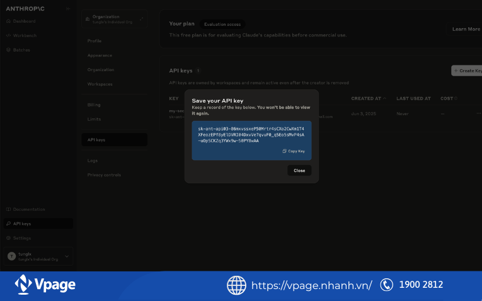Click the Evaluation access badge
This screenshot has width=482, height=301.
(222, 25)
